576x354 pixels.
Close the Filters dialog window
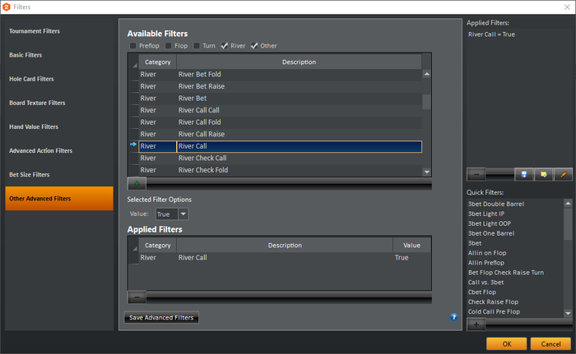coord(567,7)
